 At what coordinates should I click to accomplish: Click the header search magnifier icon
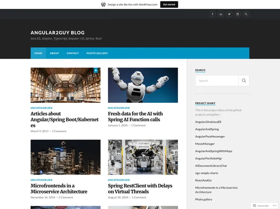pos(246,14)
